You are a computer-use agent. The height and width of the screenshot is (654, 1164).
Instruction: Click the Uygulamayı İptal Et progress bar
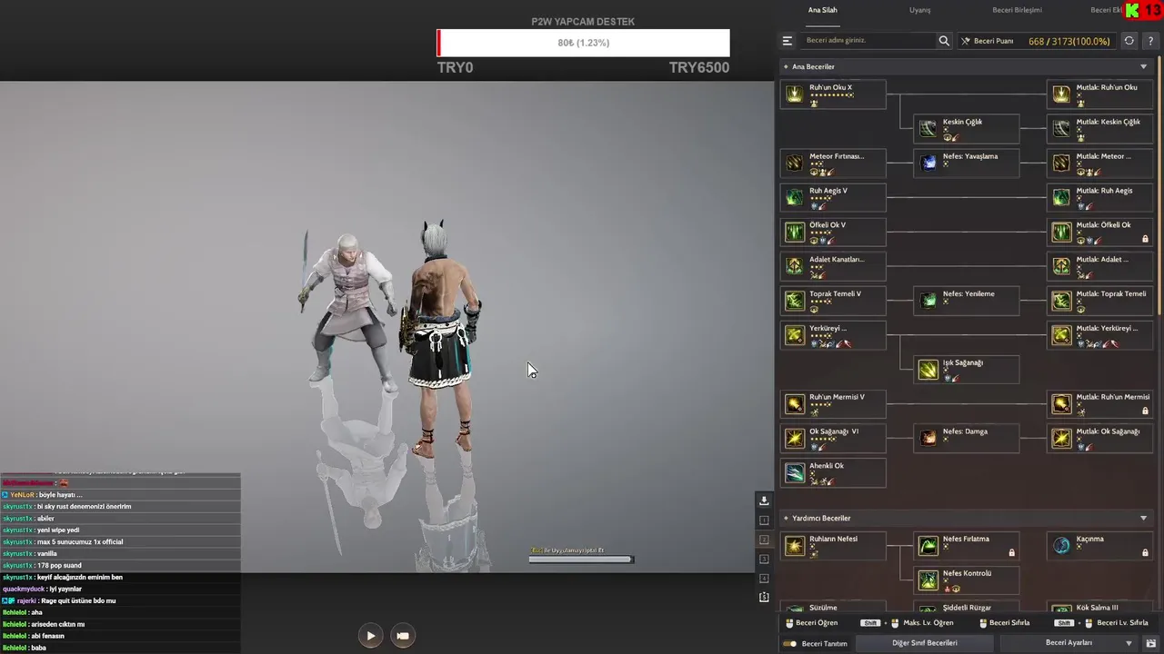click(581, 559)
